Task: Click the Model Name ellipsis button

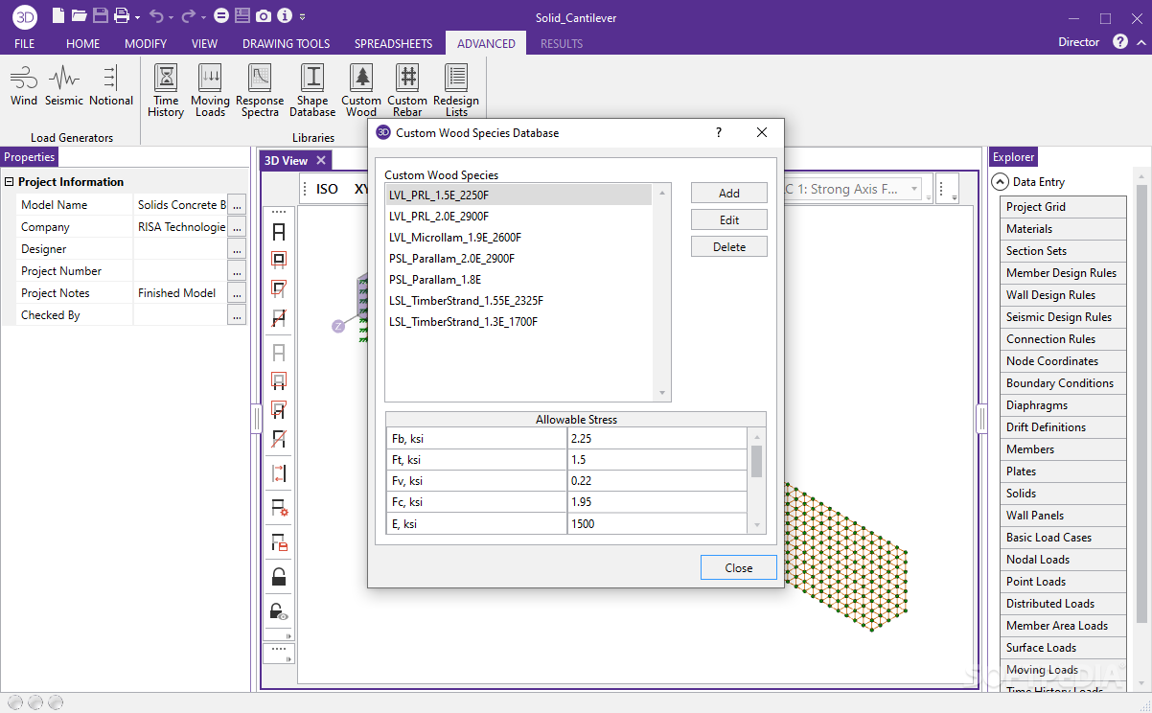Action: 237,204
